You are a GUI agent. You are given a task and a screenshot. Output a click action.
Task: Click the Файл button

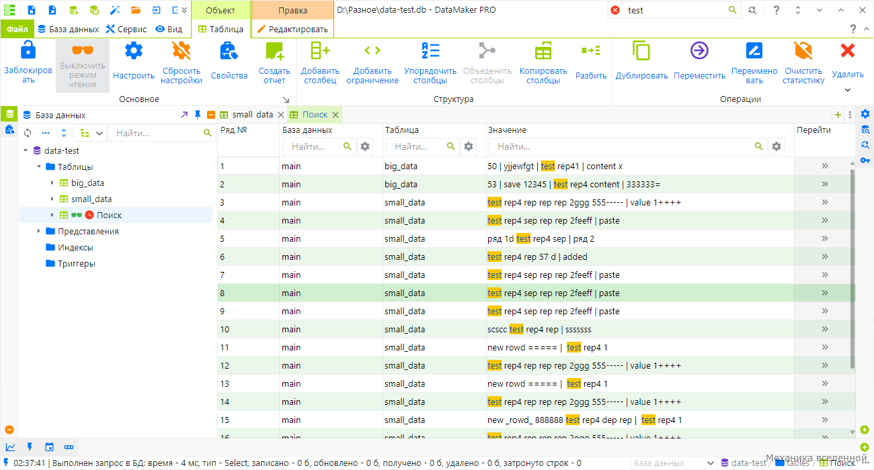click(x=17, y=29)
